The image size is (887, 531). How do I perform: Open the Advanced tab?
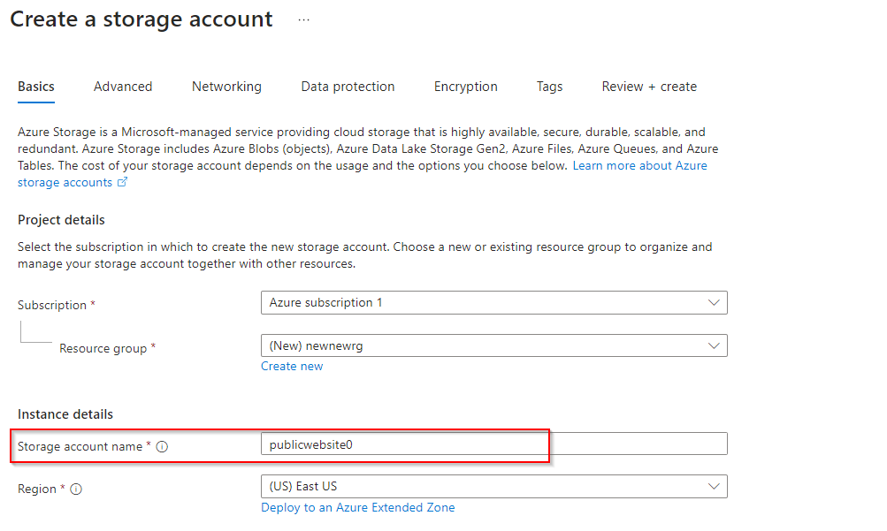[123, 87]
